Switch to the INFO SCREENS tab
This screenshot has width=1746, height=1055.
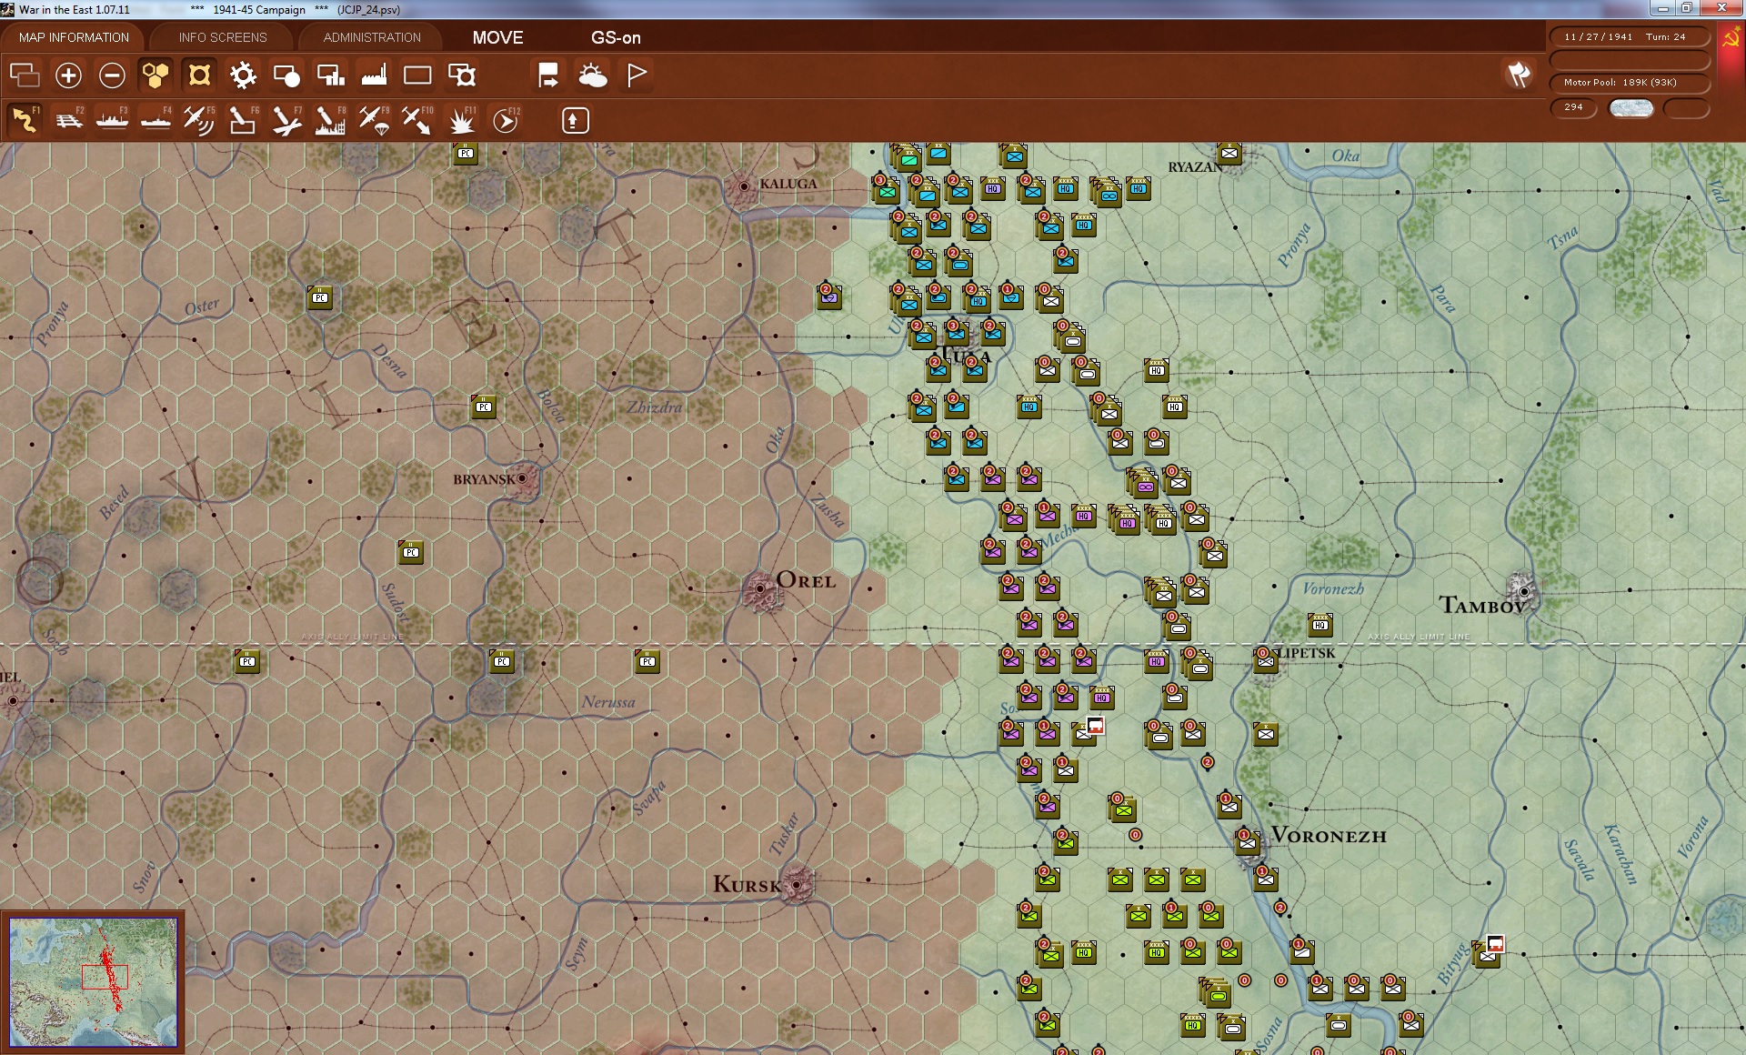tap(223, 37)
